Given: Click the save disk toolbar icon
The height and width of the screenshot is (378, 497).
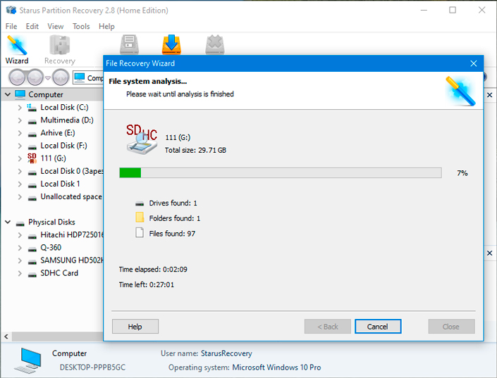Looking at the screenshot, I should pyautogui.click(x=129, y=44).
